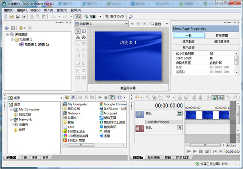The height and width of the screenshot is (169, 243).
Task: Toggle video track visibility button
Action: pyautogui.click(x=180, y=113)
